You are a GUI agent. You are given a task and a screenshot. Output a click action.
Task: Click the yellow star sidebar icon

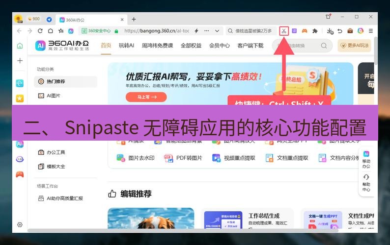click(20, 98)
